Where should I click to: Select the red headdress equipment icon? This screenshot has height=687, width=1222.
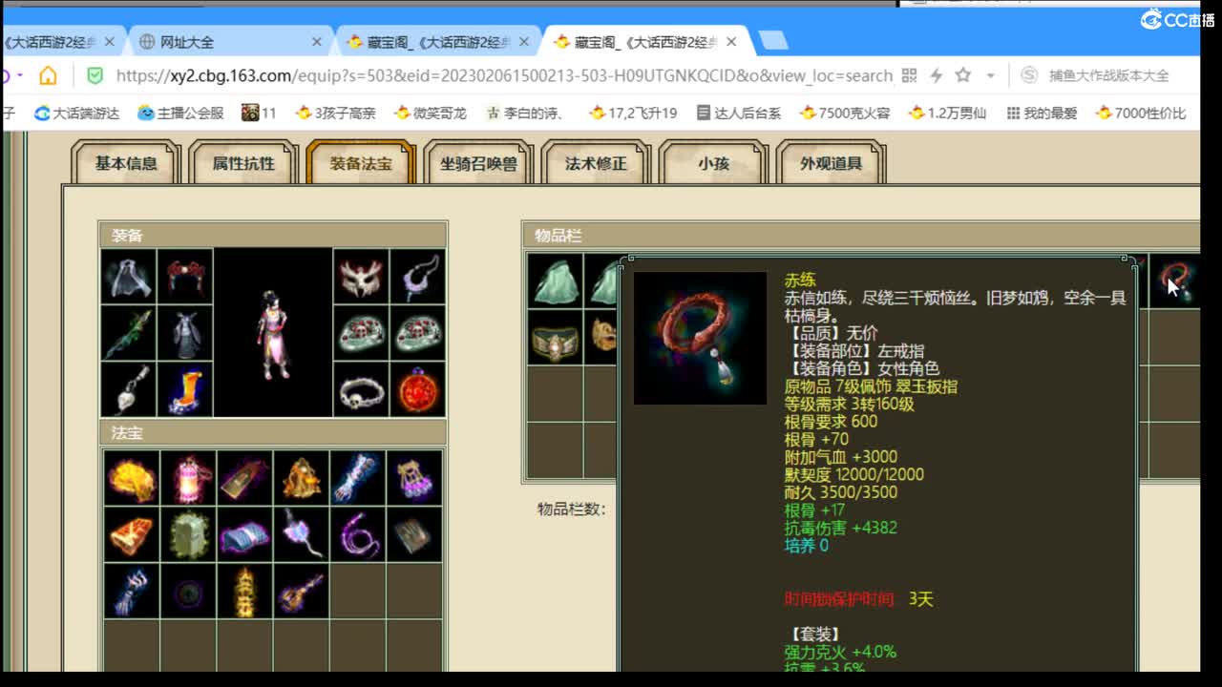tap(185, 278)
